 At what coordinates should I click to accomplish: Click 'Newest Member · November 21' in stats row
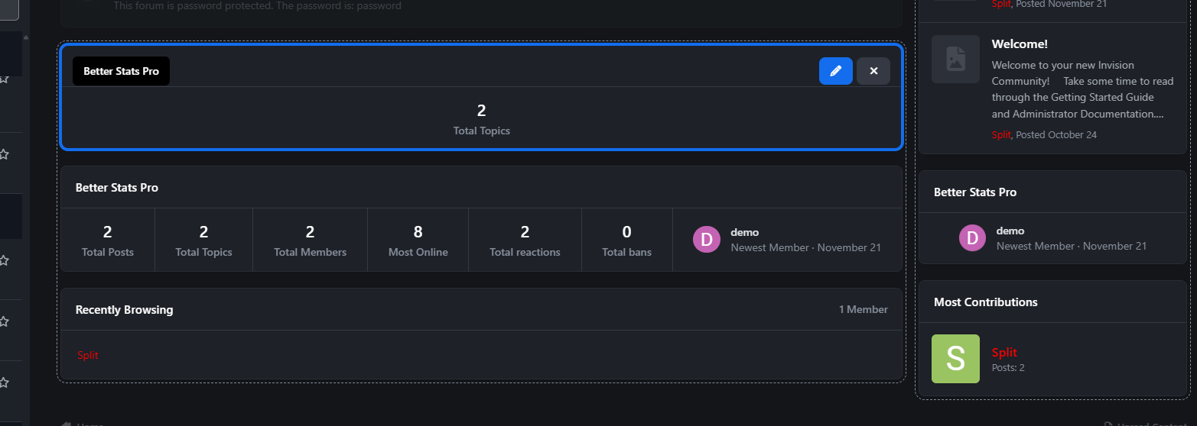point(806,248)
